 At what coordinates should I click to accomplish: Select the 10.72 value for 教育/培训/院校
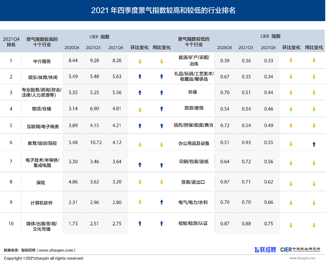(96, 143)
